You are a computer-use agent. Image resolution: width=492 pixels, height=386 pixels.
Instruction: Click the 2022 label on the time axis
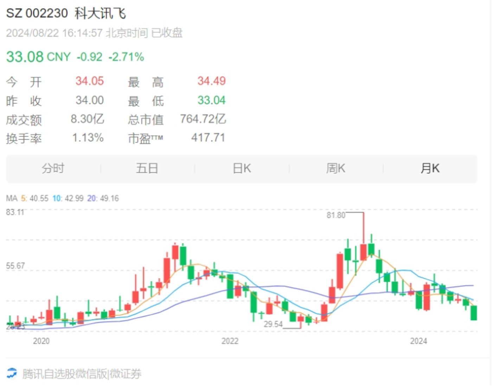pos(230,341)
